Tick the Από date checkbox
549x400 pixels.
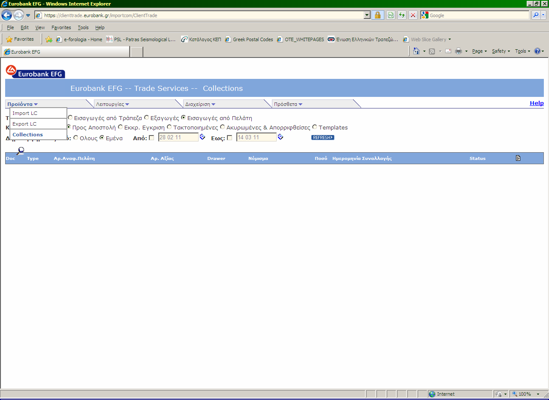(151, 138)
